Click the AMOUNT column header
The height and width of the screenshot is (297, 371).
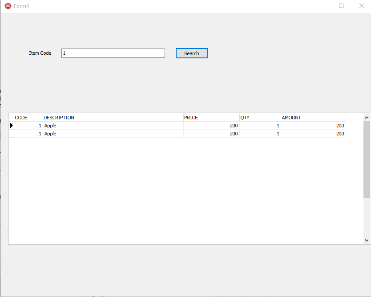pyautogui.click(x=313, y=118)
